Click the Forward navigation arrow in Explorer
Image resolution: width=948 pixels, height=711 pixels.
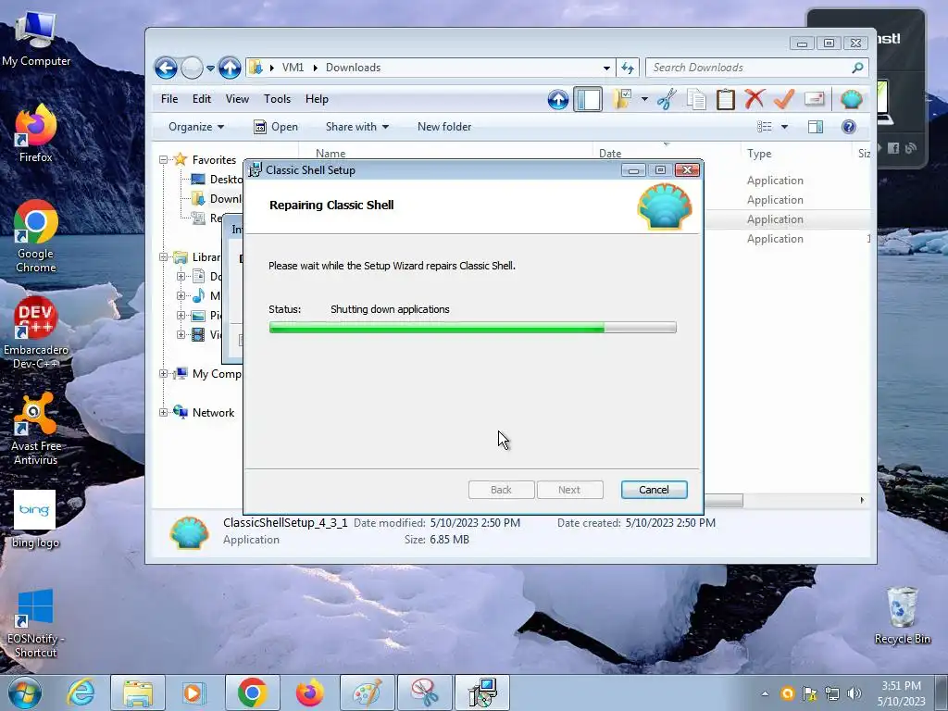[x=193, y=68]
